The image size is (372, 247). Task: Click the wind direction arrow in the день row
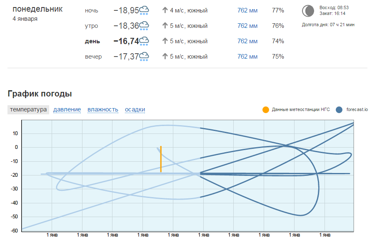pyautogui.click(x=165, y=41)
